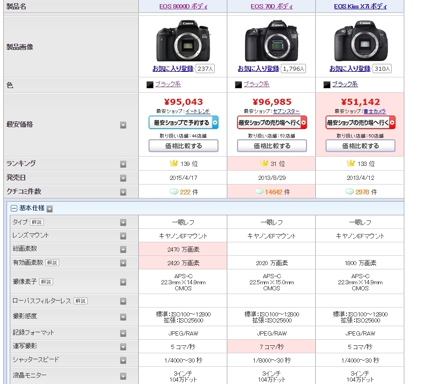Open ブラック系 color link under EOS 8000D
This screenshot has width=422, height=384.
pos(168,84)
